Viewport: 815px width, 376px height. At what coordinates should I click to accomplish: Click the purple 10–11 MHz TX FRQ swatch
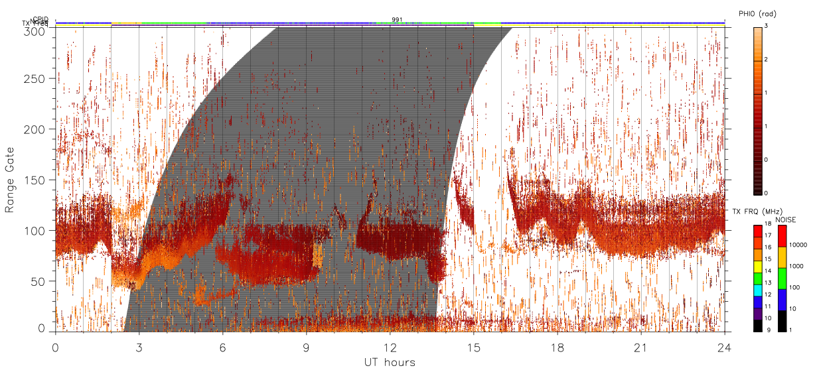click(x=757, y=314)
